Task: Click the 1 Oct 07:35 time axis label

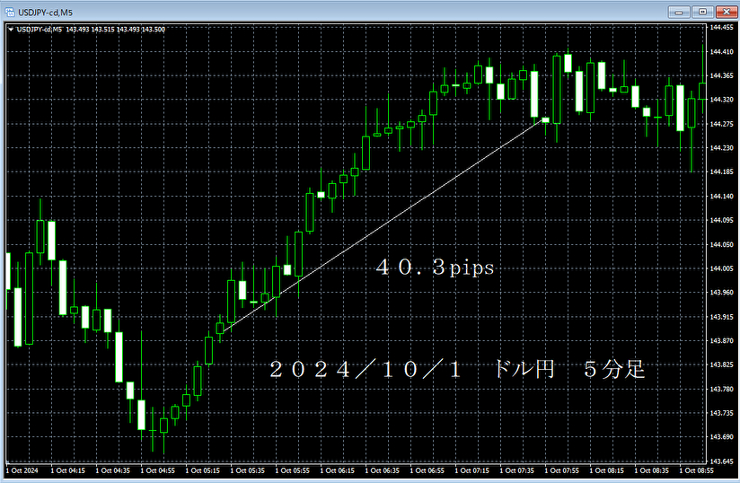Action: pyautogui.click(x=516, y=470)
